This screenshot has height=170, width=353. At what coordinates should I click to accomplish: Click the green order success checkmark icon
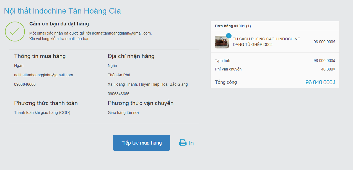pyautogui.click(x=15, y=32)
